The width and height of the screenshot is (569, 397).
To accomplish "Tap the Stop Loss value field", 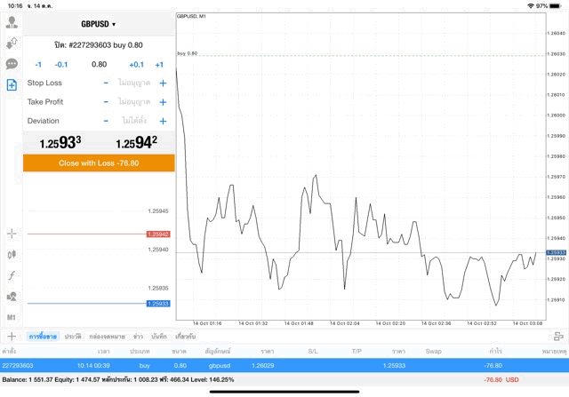I will click(134, 83).
